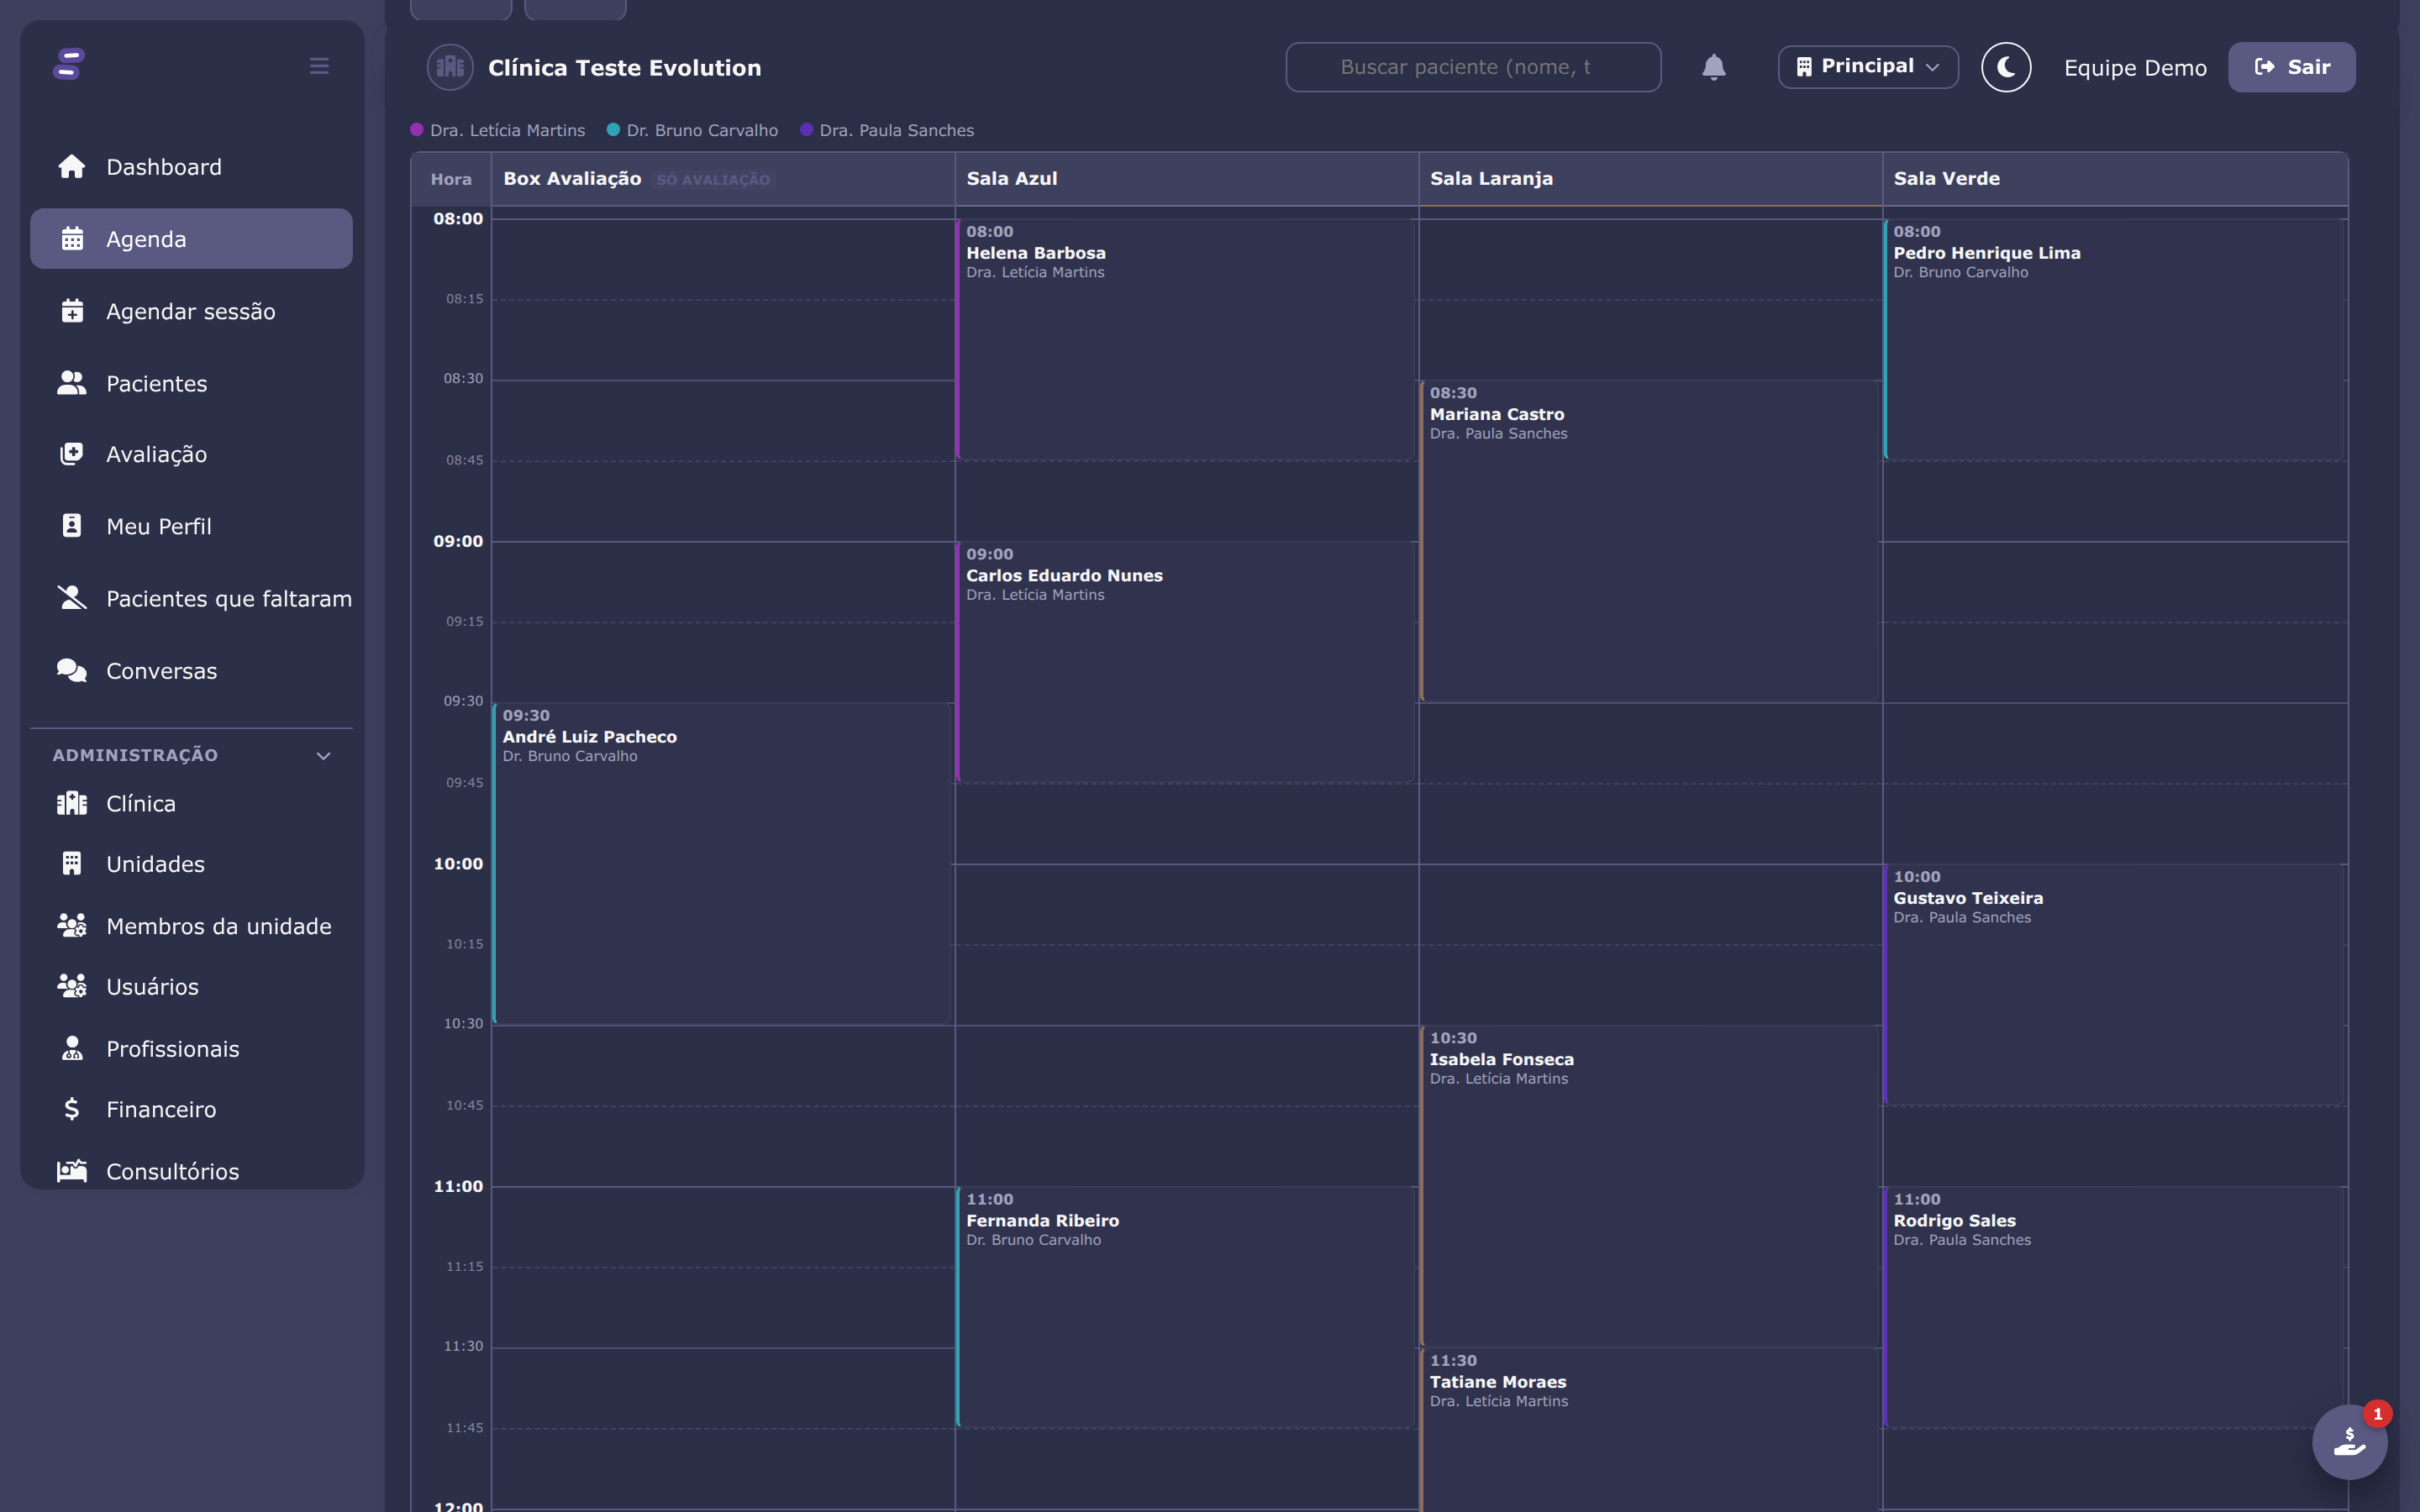
Task: Click Dra. Paula Sanches violet legend dot
Action: pos(806,129)
